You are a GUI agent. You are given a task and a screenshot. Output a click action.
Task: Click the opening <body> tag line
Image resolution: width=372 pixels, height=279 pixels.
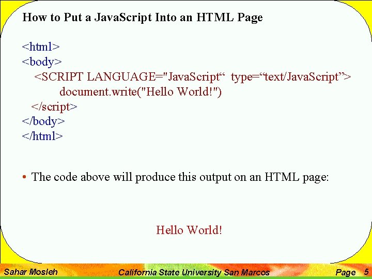click(42, 62)
